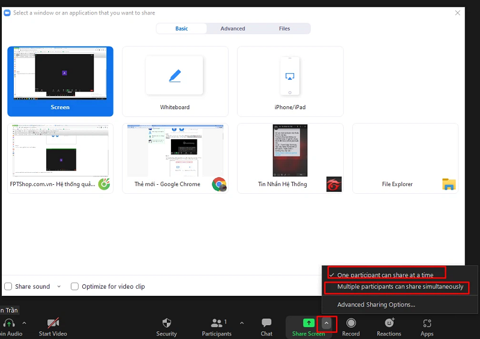Switch to the Advanced tab

[233, 28]
